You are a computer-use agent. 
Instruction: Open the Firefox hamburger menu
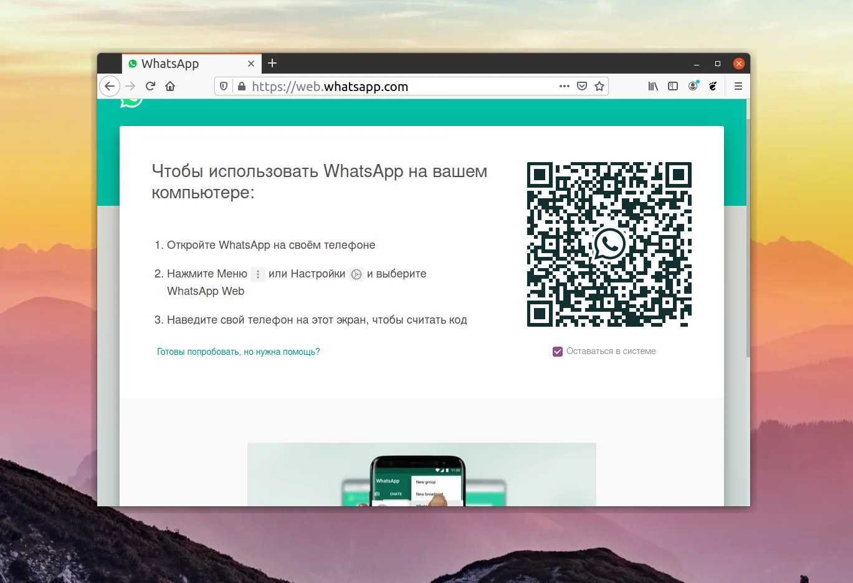tap(738, 86)
